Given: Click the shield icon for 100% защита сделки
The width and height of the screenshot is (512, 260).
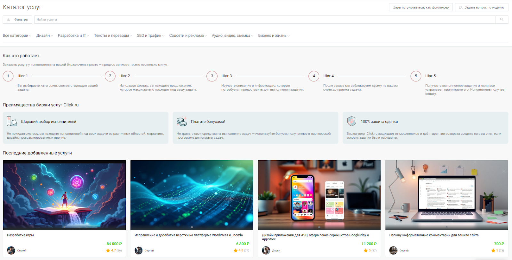Looking at the screenshot, I should click(351, 121).
